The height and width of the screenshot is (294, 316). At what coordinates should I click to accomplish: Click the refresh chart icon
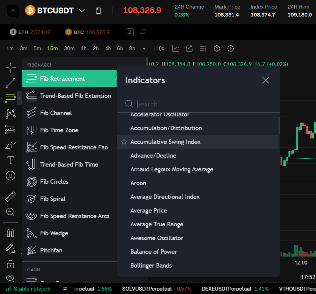tap(231, 48)
